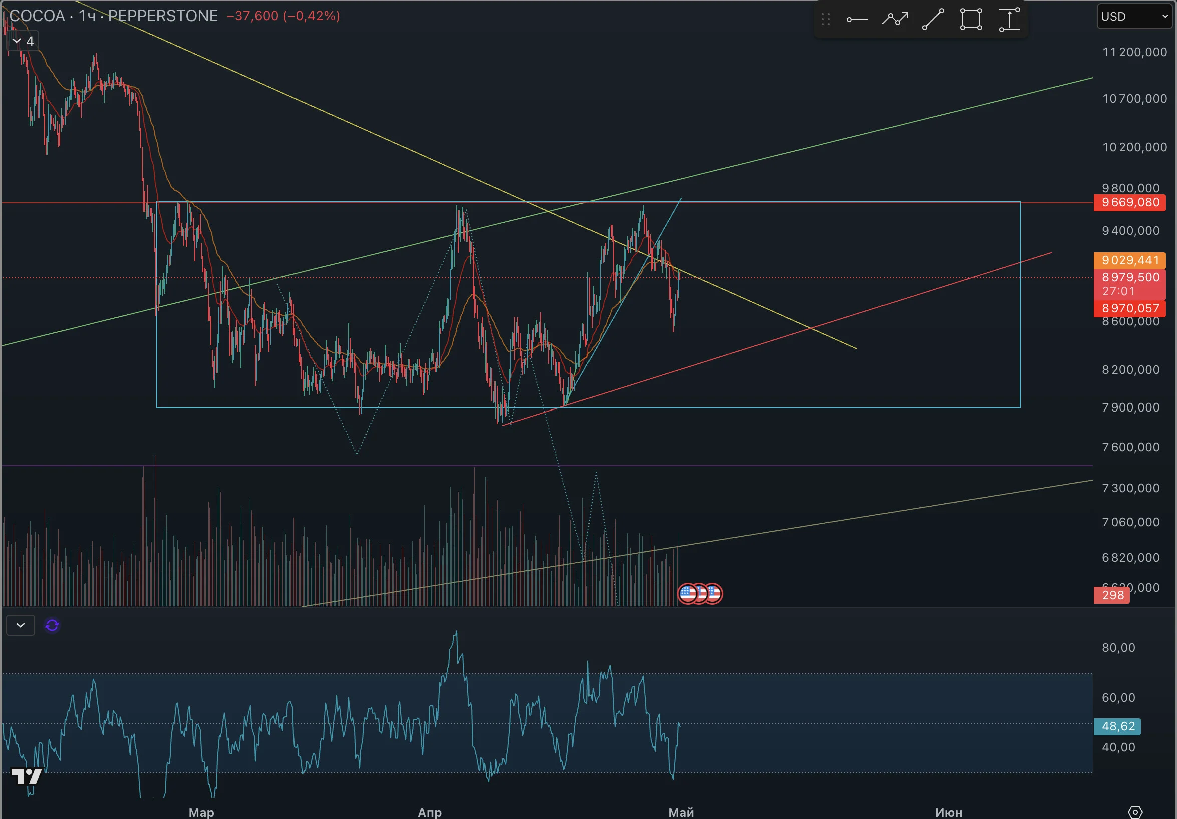Viewport: 1177px width, 819px height.
Task: Click the red 9 669,080 price label
Action: pos(1130,202)
